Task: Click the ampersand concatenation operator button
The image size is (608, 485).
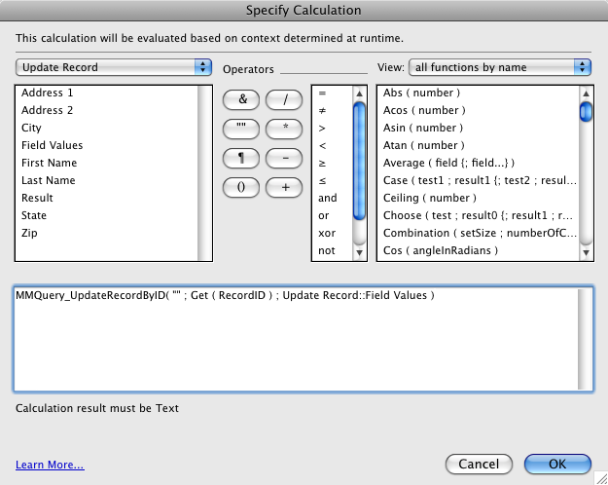Action: pyautogui.click(x=241, y=99)
